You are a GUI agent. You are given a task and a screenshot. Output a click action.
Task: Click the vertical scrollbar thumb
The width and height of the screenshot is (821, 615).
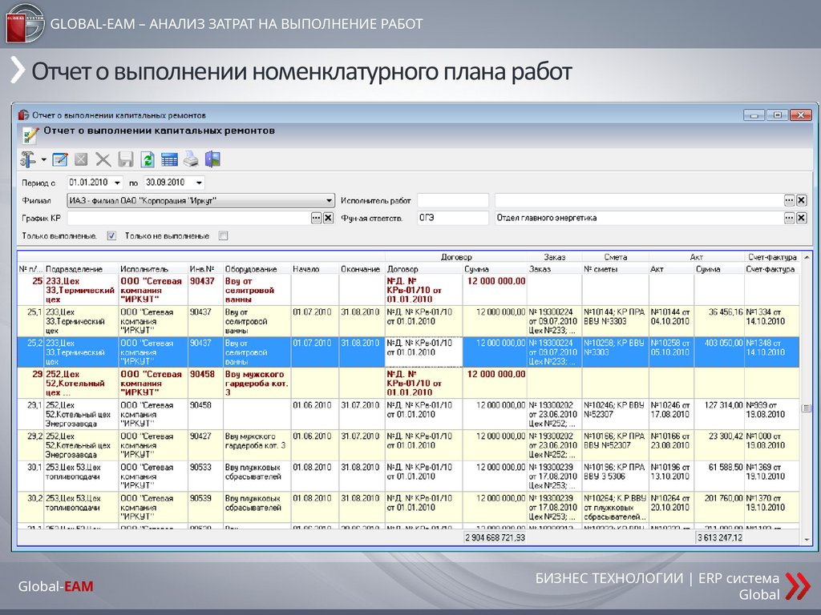click(807, 408)
